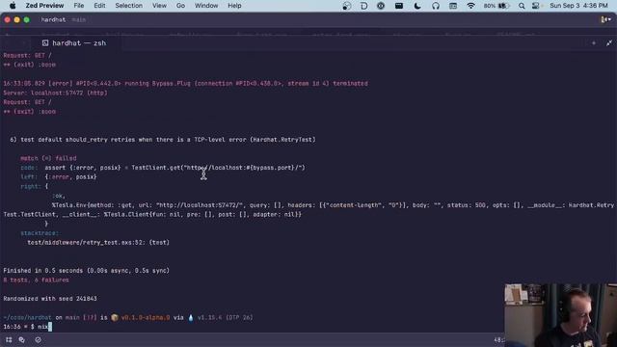Open the Window menu
This screenshot has height=347, width=617.
206,6
